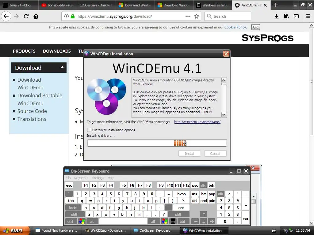
Task: View the green padlock security info
Action: click(x=73, y=16)
